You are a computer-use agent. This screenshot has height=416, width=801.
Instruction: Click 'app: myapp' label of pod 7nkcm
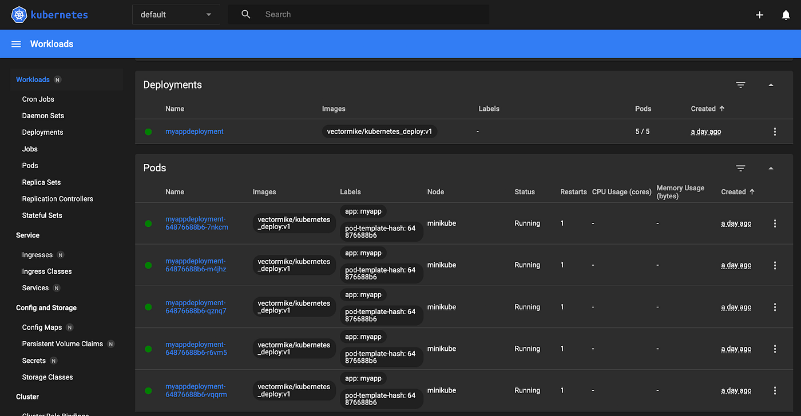point(363,211)
